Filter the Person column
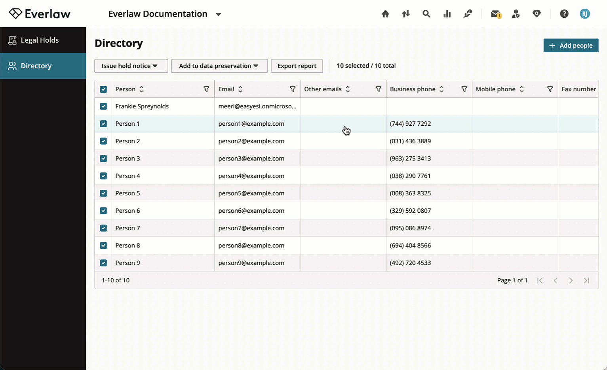607x370 pixels. (x=206, y=89)
